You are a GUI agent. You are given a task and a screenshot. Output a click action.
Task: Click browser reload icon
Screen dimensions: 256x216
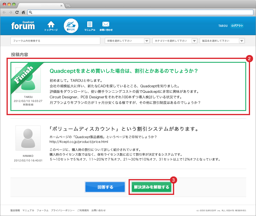pyautogui.click(x=17, y=12)
